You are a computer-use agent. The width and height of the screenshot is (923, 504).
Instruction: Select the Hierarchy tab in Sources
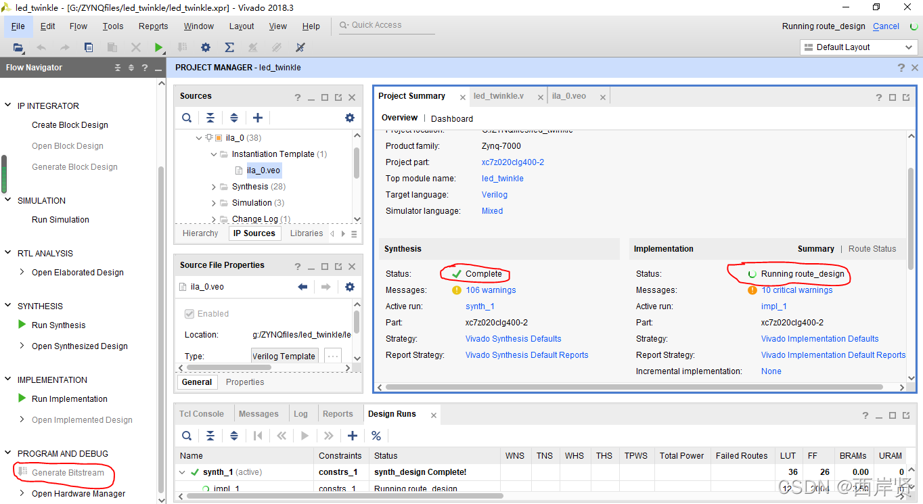(200, 233)
